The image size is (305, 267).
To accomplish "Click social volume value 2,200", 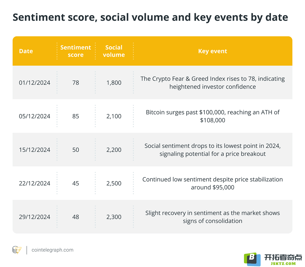I will 114,150.
